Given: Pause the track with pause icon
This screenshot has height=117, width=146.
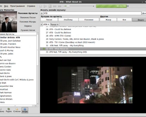Looking at the screenshot, I should click(x=50, y=6).
